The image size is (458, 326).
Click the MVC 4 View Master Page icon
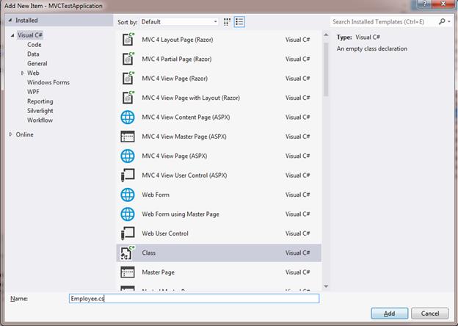pyautogui.click(x=127, y=137)
